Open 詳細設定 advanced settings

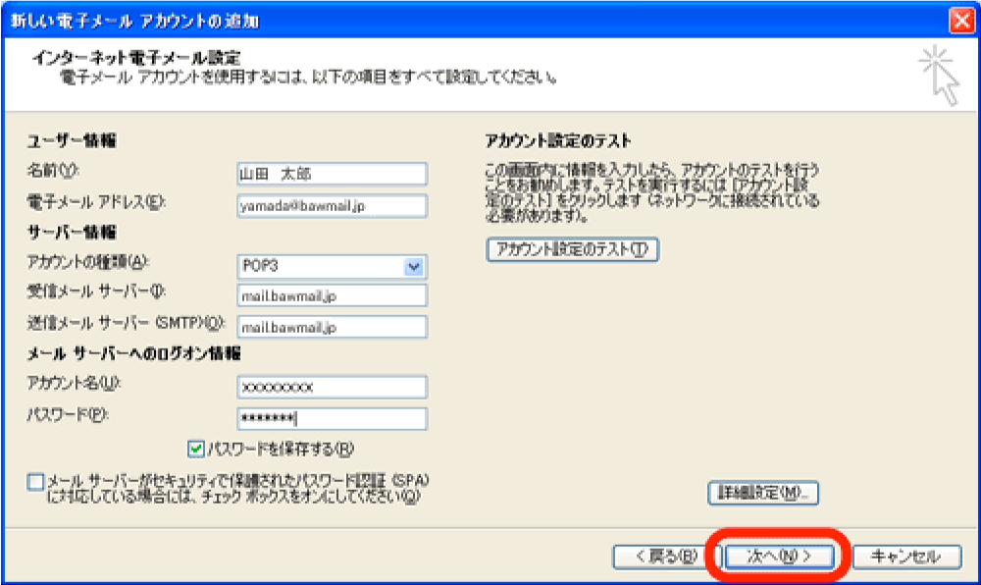click(763, 492)
